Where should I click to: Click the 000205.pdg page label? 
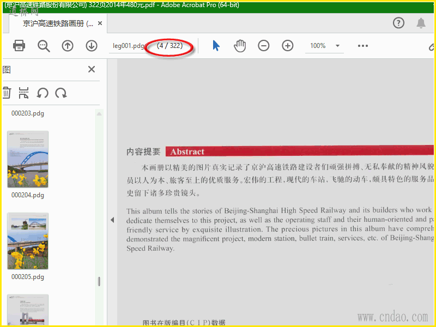click(28, 277)
